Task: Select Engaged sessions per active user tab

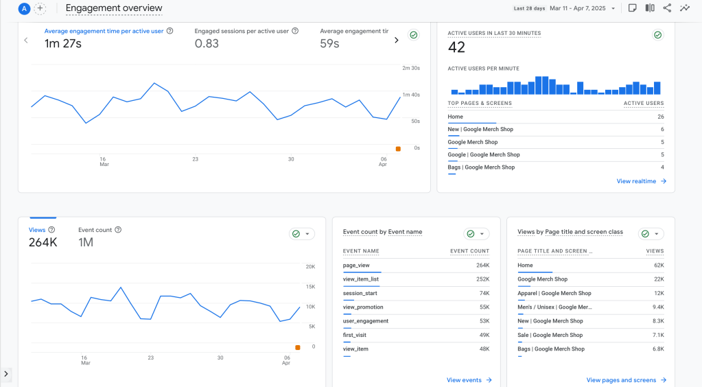Action: click(x=242, y=31)
